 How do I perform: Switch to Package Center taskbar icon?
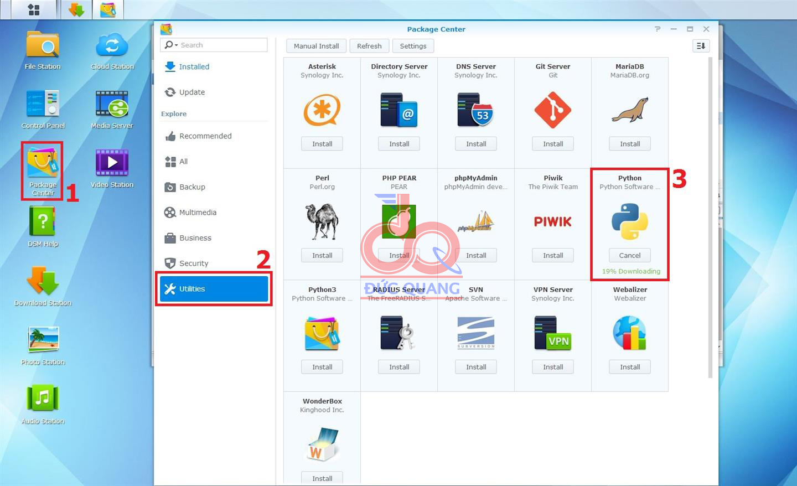point(108,9)
